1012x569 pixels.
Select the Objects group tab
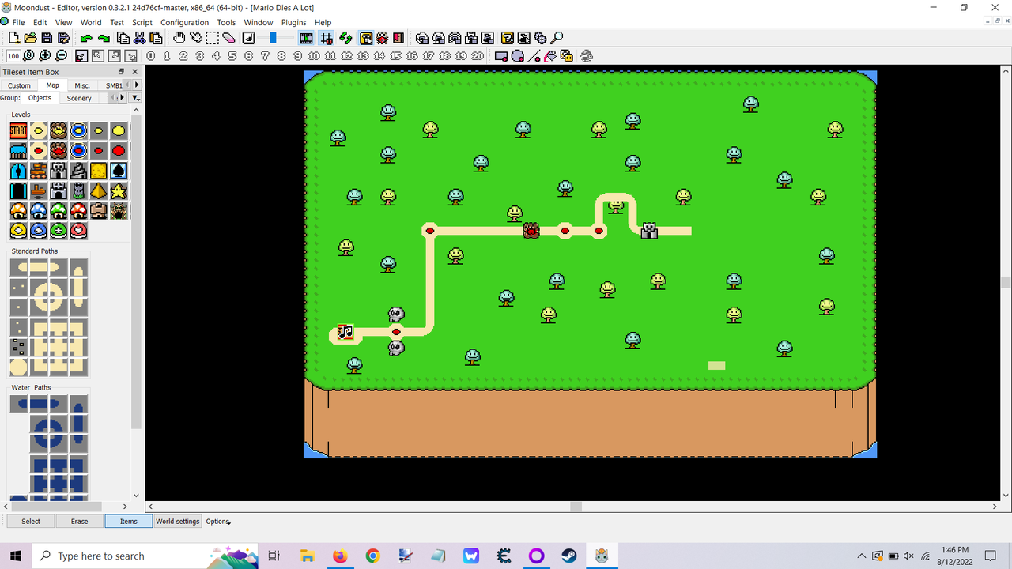click(40, 98)
